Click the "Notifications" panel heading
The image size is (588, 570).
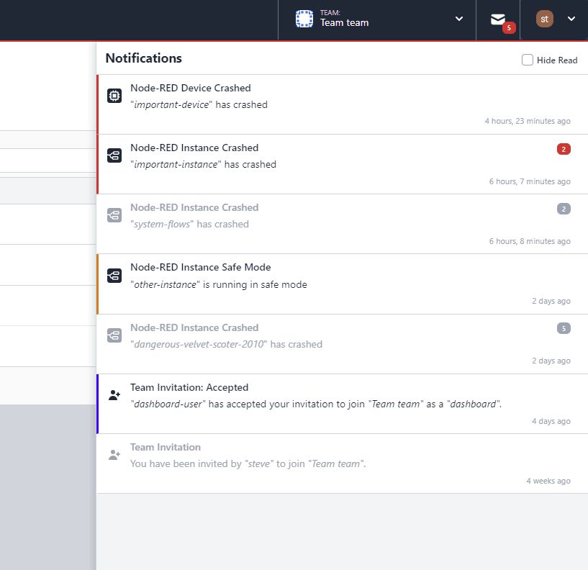144,58
